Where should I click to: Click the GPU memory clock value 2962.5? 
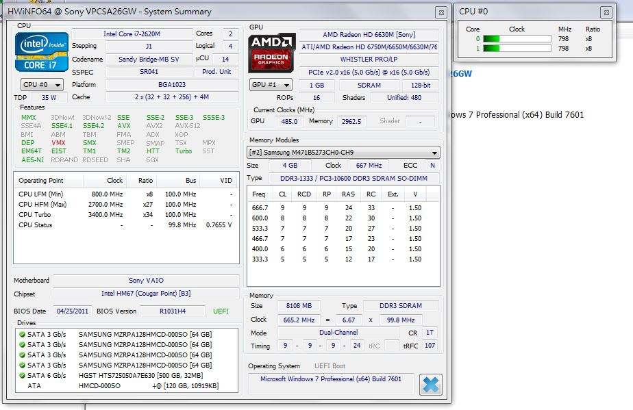coord(351,121)
